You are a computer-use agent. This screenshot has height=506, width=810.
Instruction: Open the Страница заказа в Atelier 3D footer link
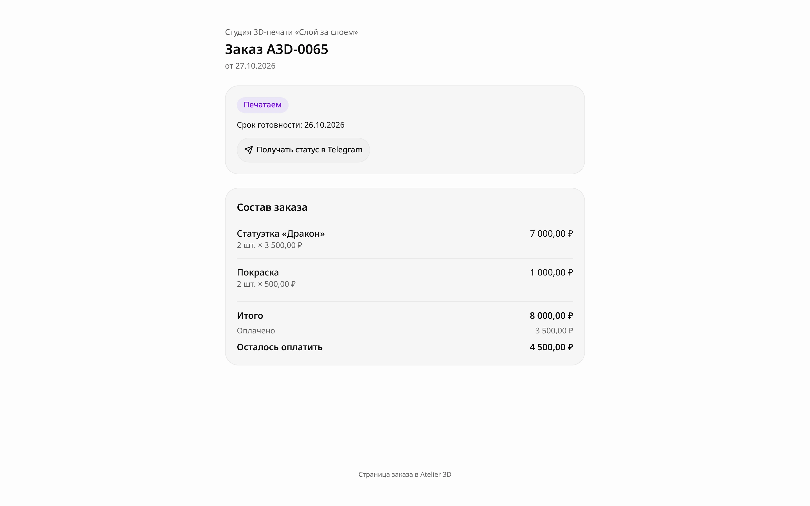point(405,474)
